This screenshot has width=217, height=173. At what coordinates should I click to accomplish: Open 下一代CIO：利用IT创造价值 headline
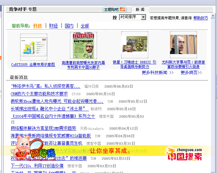point(37,166)
